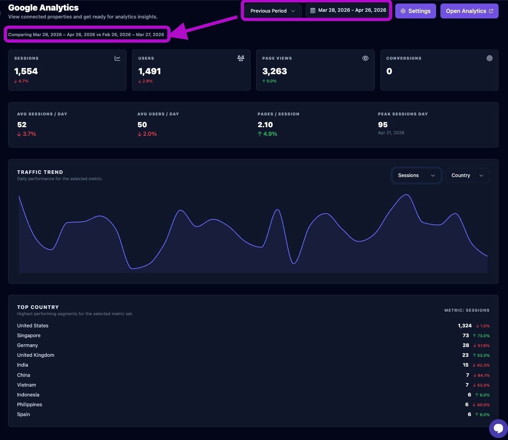Select the United States row
Image resolution: width=508 pixels, height=440 pixels.
point(253,326)
